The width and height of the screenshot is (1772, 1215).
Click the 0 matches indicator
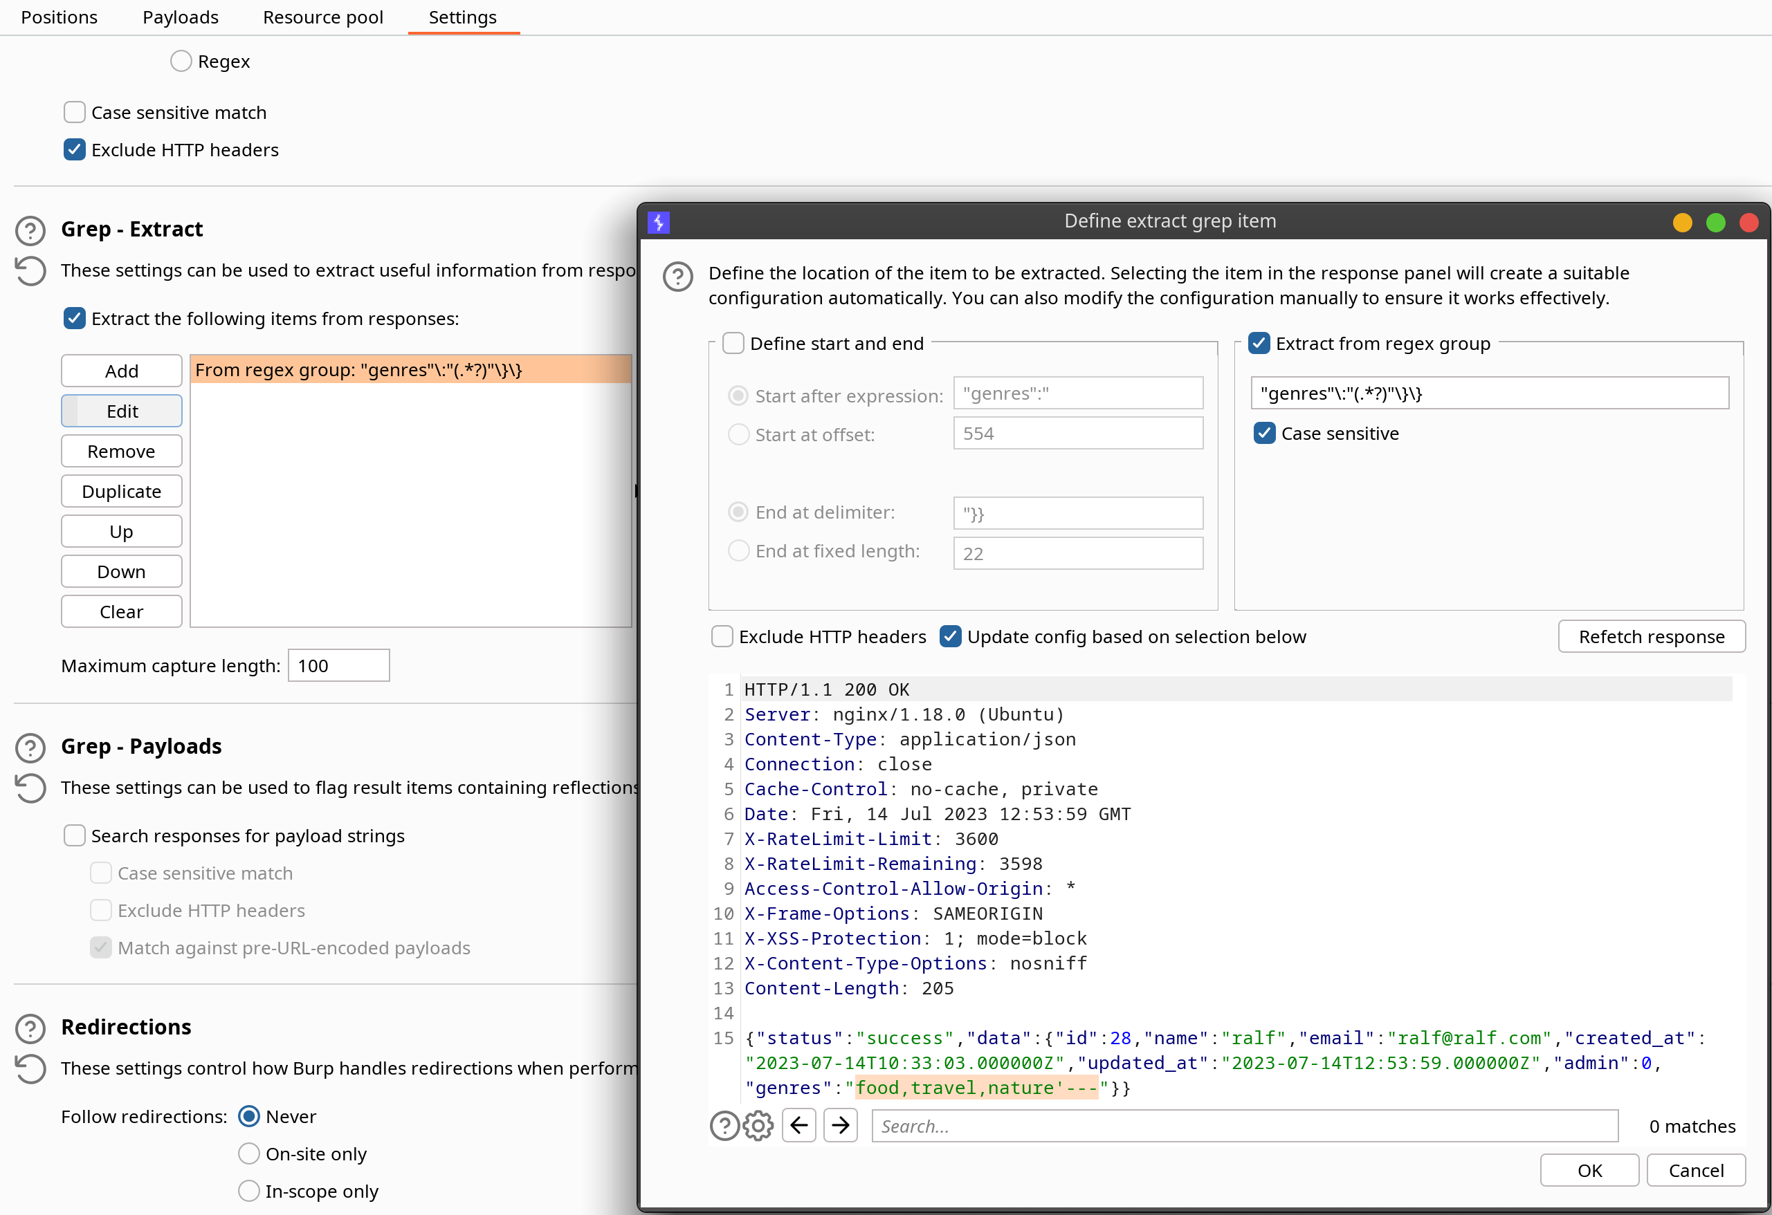[x=1692, y=1126]
